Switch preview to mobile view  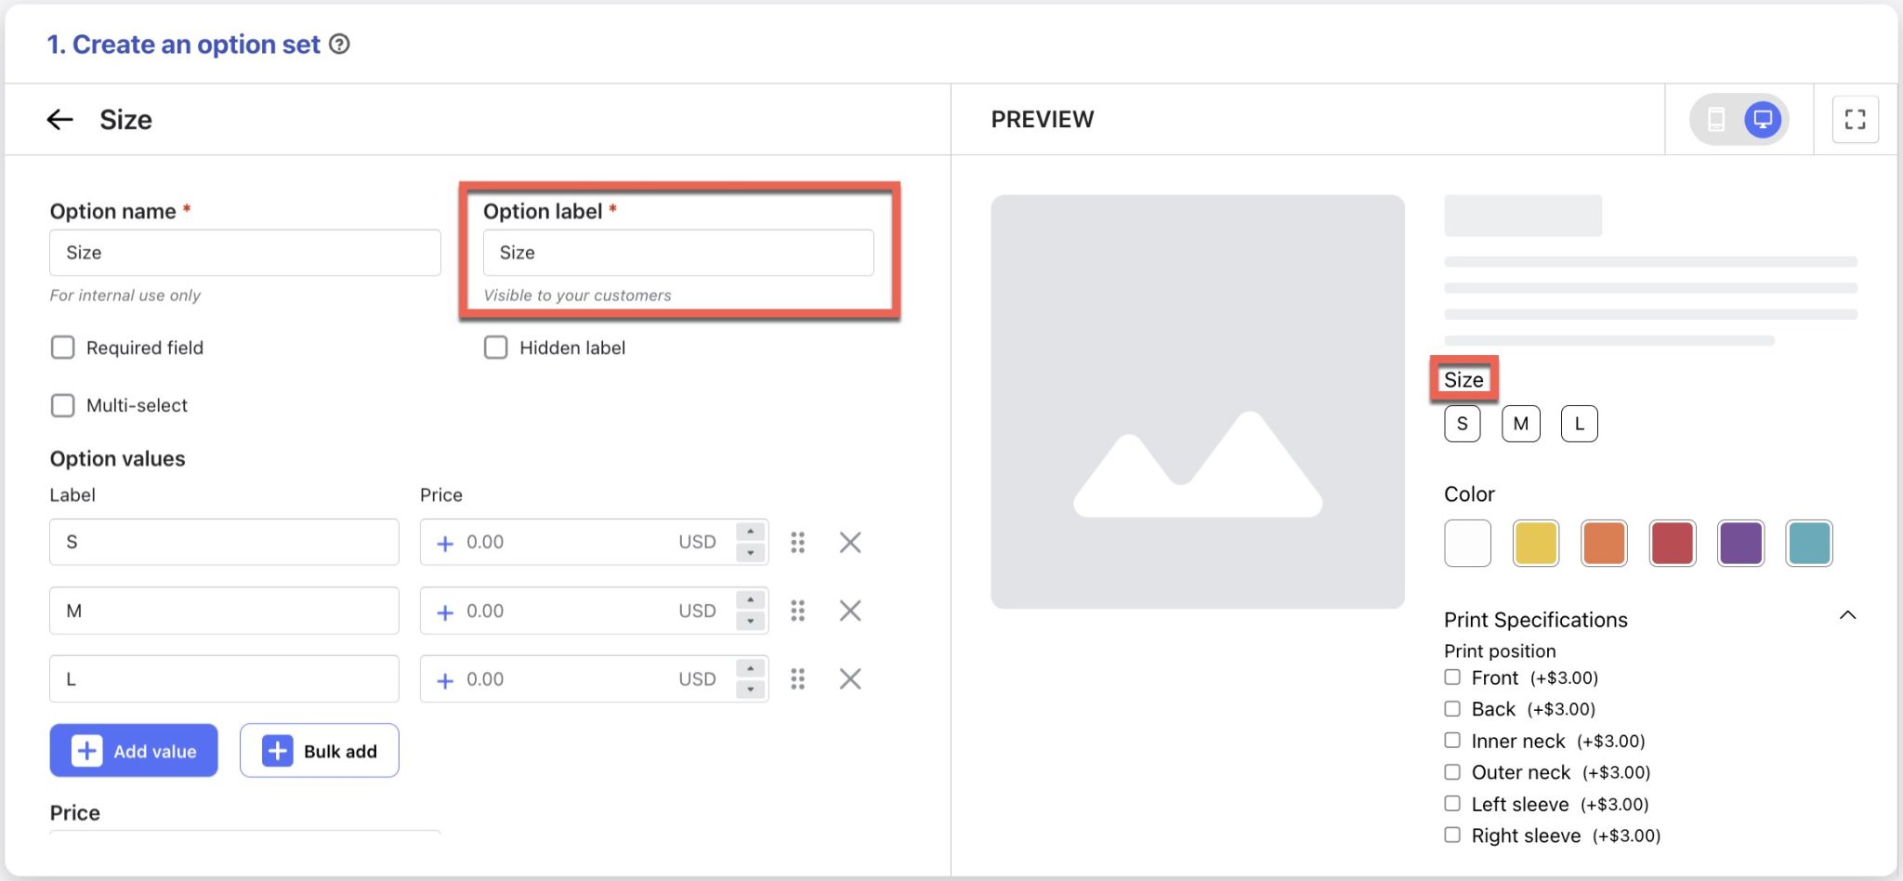(1715, 119)
